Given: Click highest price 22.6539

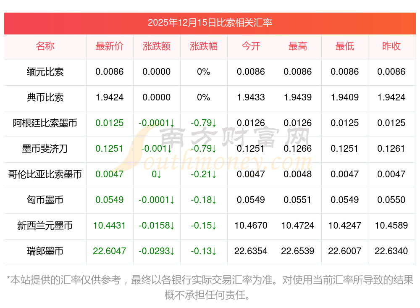Looking at the screenshot, I should (298, 251).
